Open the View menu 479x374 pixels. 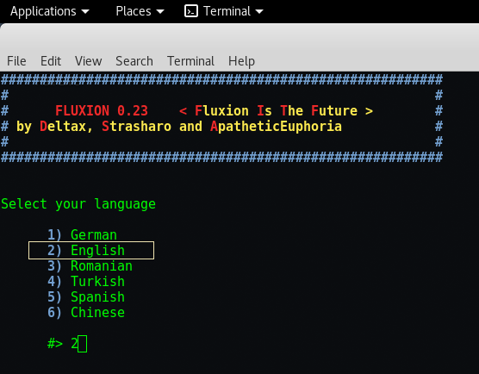[88, 61]
